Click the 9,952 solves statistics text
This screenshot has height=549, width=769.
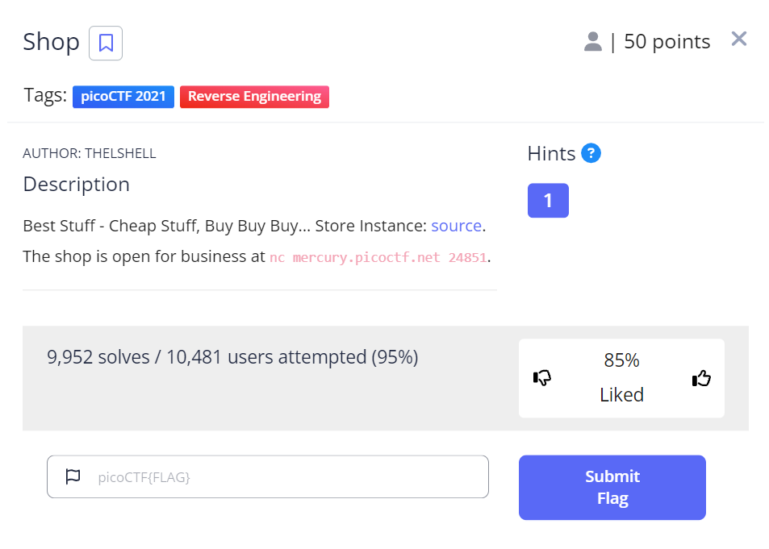(x=232, y=356)
